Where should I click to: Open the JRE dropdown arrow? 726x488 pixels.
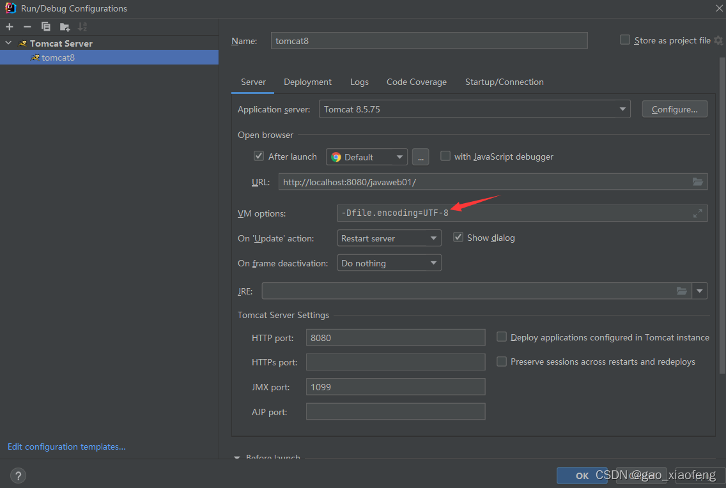click(700, 291)
